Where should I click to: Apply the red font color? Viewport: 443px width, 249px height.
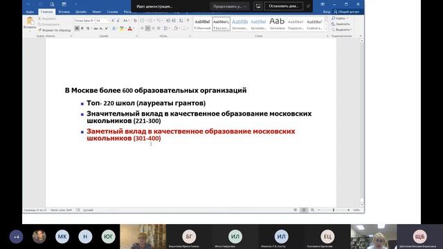tap(130, 28)
